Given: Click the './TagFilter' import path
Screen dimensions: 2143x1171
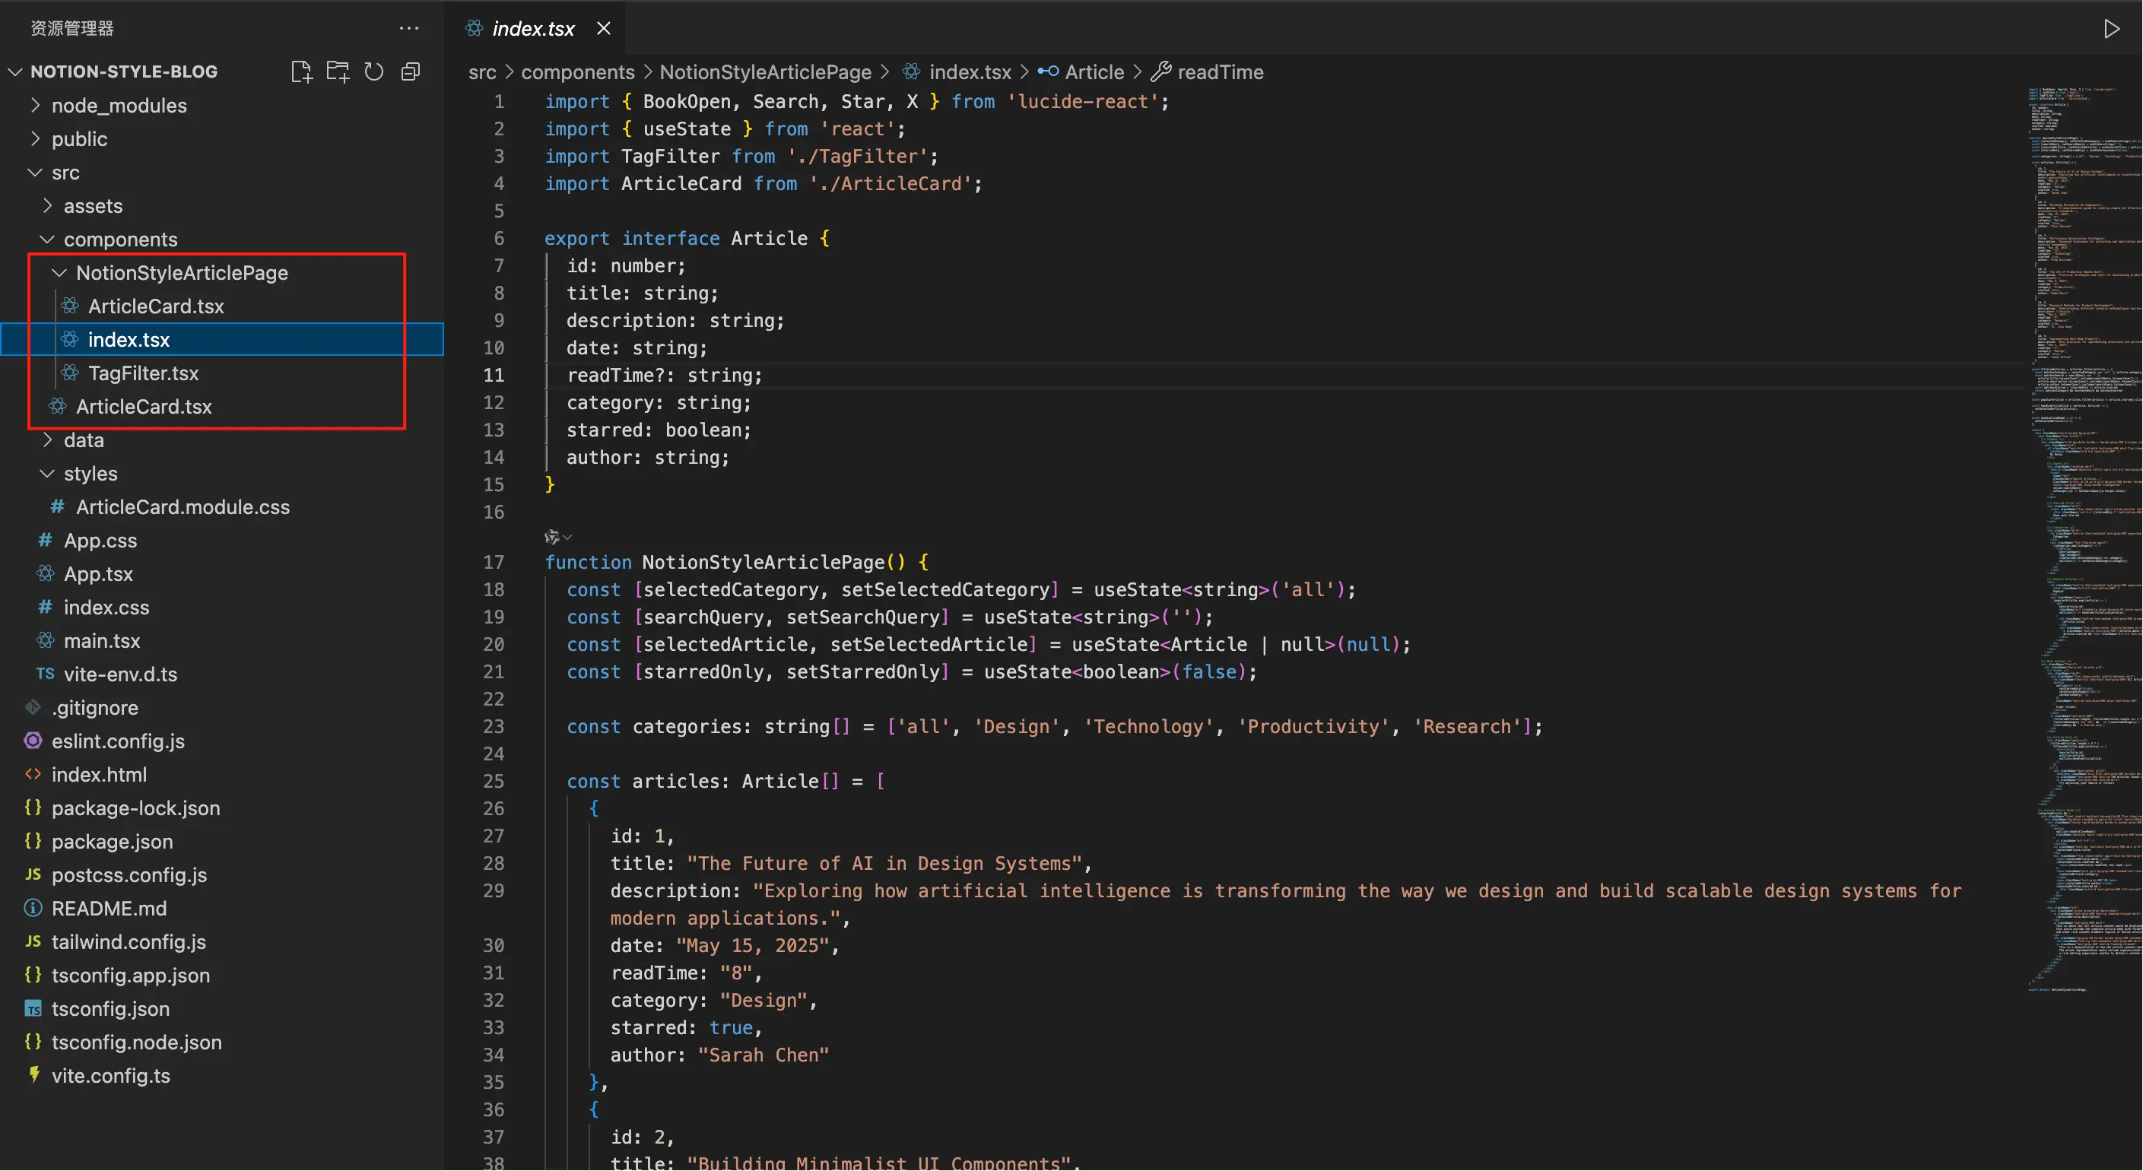Looking at the screenshot, I should click(x=857, y=157).
